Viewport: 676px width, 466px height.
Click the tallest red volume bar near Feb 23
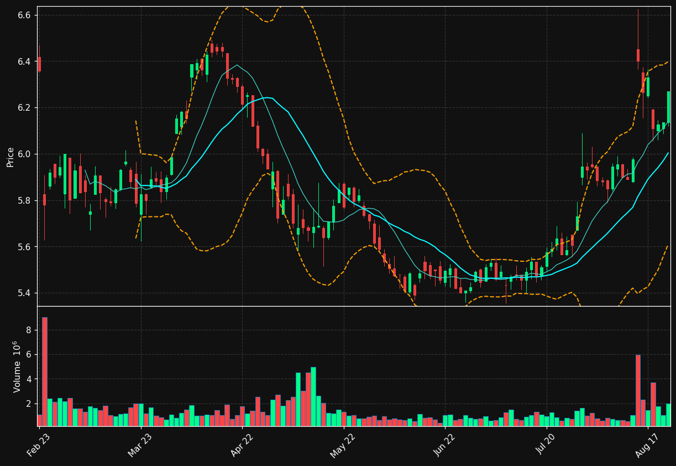[45, 371]
